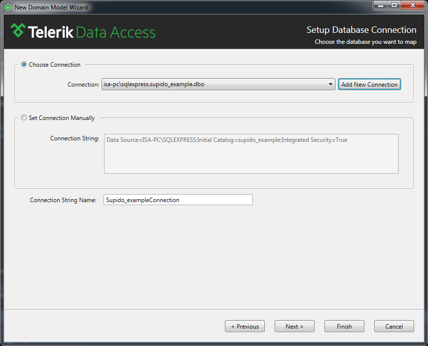Proceed with the Next button
This screenshot has height=346, width=428.
point(295,326)
